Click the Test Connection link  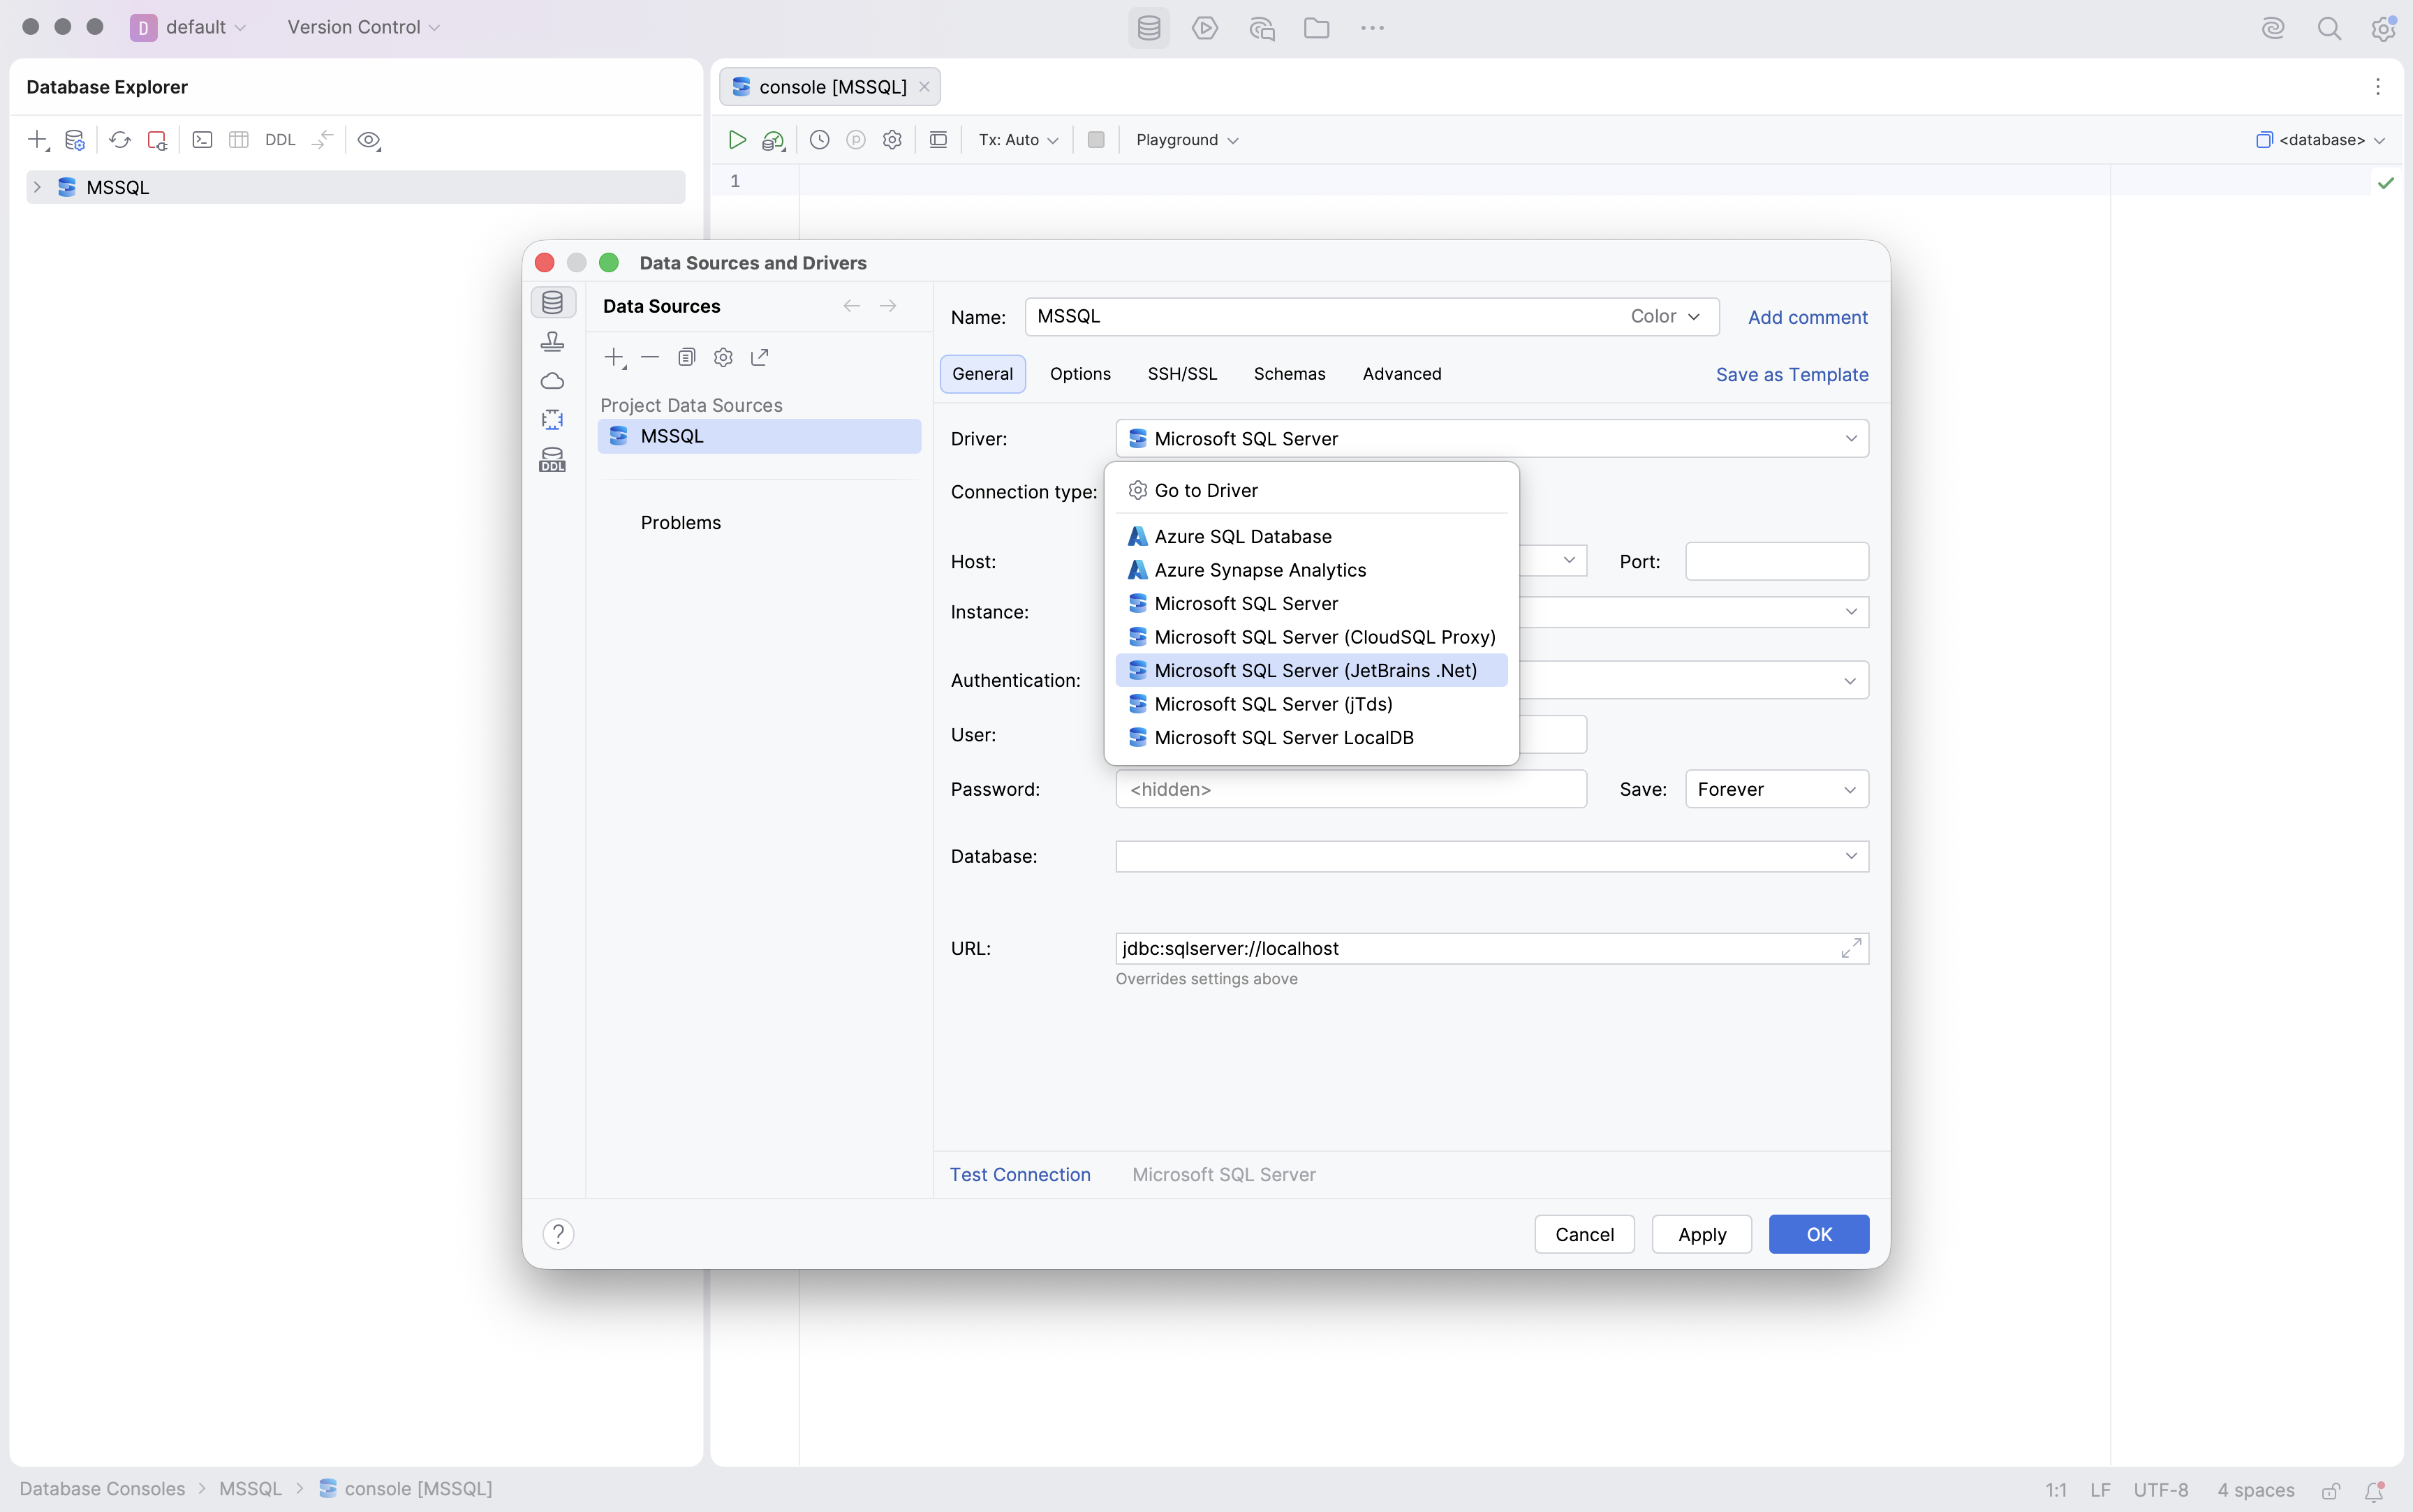[x=1020, y=1174]
